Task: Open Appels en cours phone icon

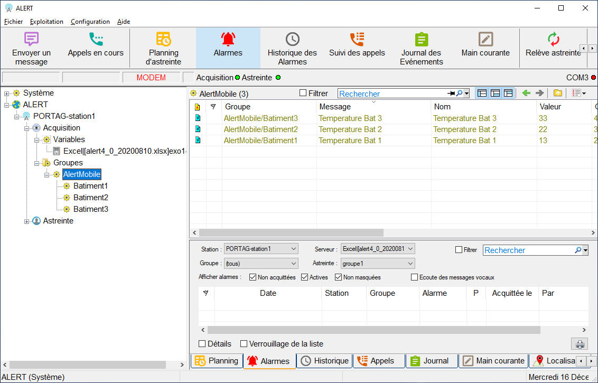Action: 96,40
